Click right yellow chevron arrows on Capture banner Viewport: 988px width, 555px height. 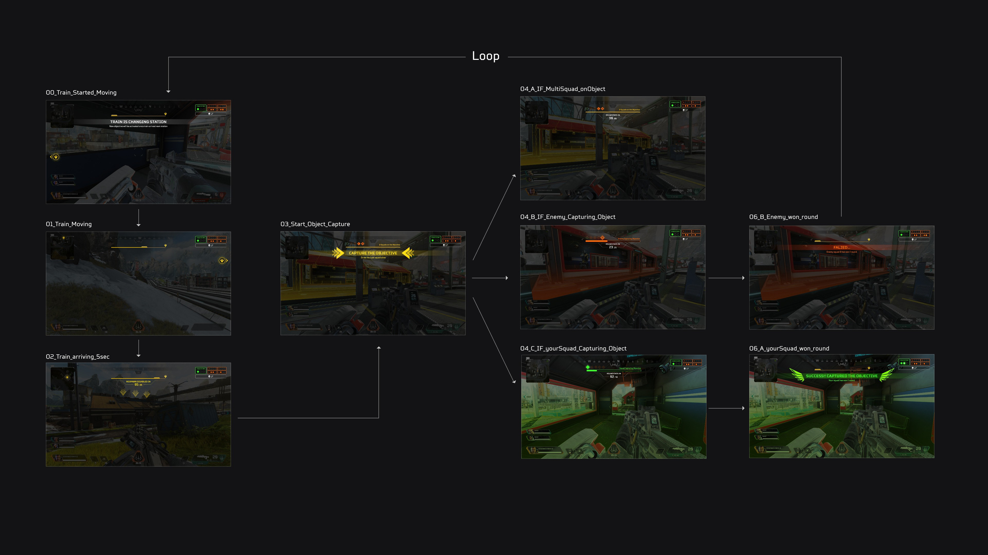(408, 253)
